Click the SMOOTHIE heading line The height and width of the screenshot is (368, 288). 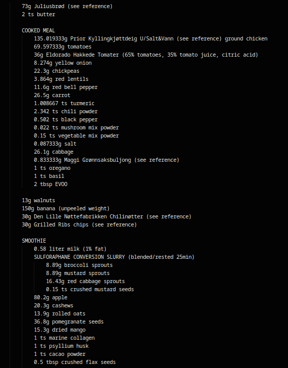point(34,241)
